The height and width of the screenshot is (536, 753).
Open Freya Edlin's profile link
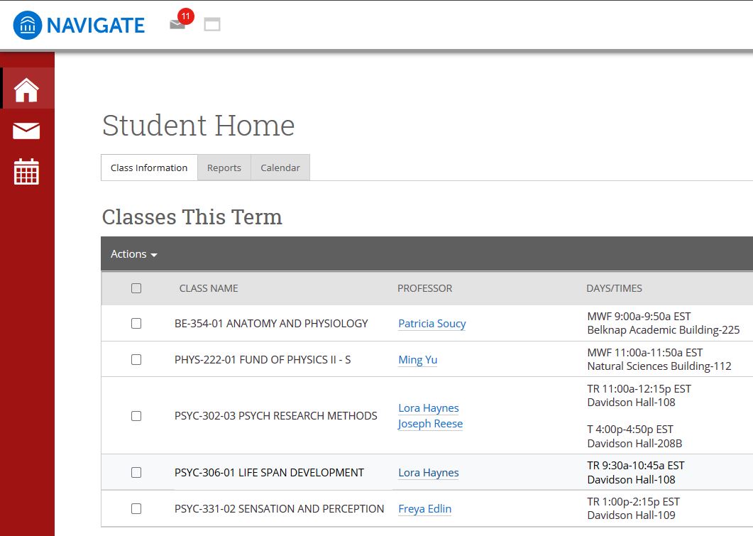tap(424, 509)
